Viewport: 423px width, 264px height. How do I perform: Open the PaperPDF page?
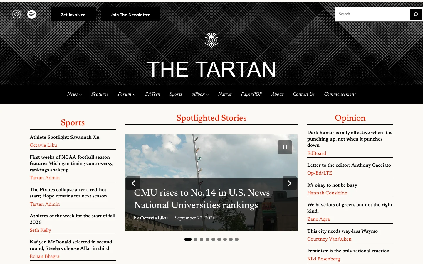[x=251, y=94]
